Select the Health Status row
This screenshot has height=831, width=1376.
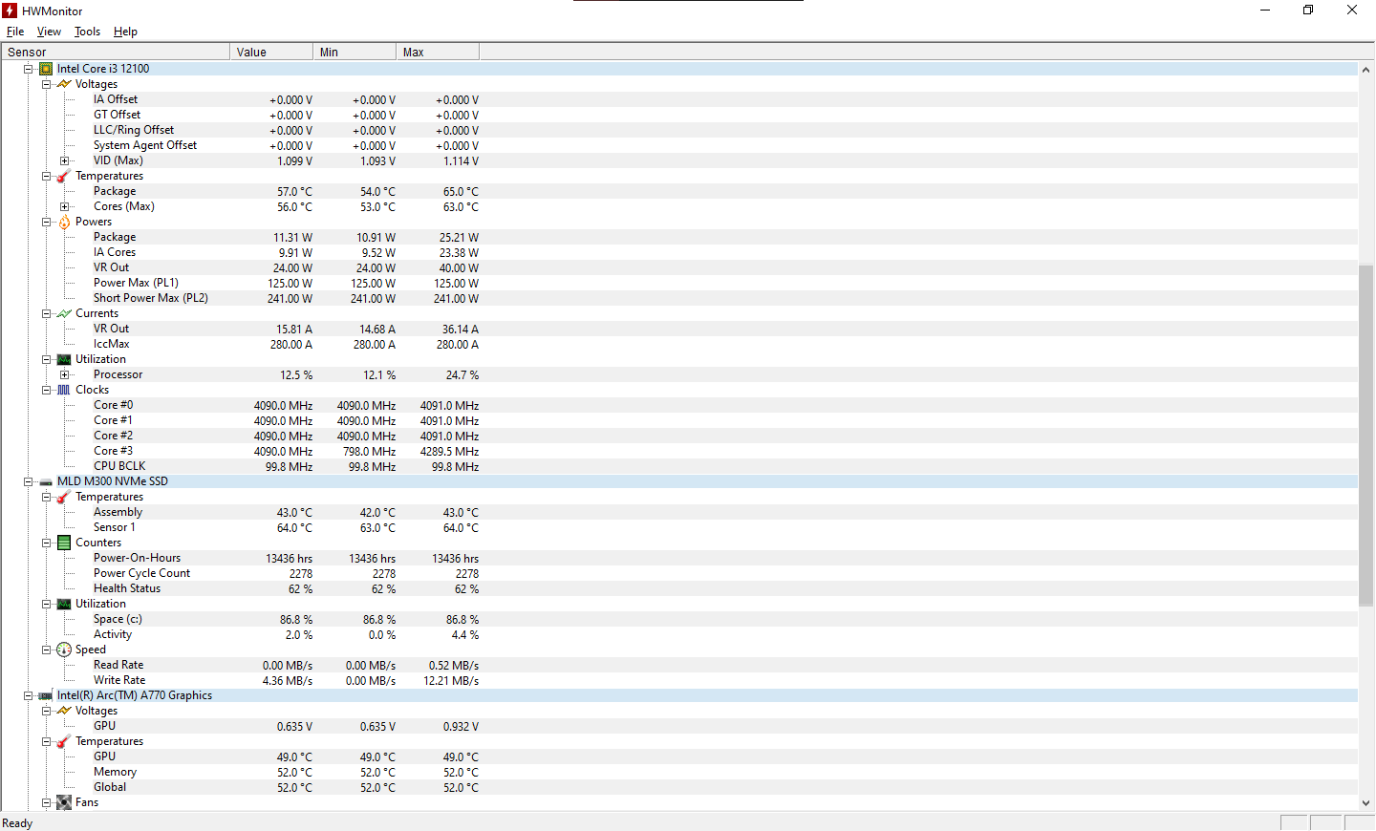(679, 588)
